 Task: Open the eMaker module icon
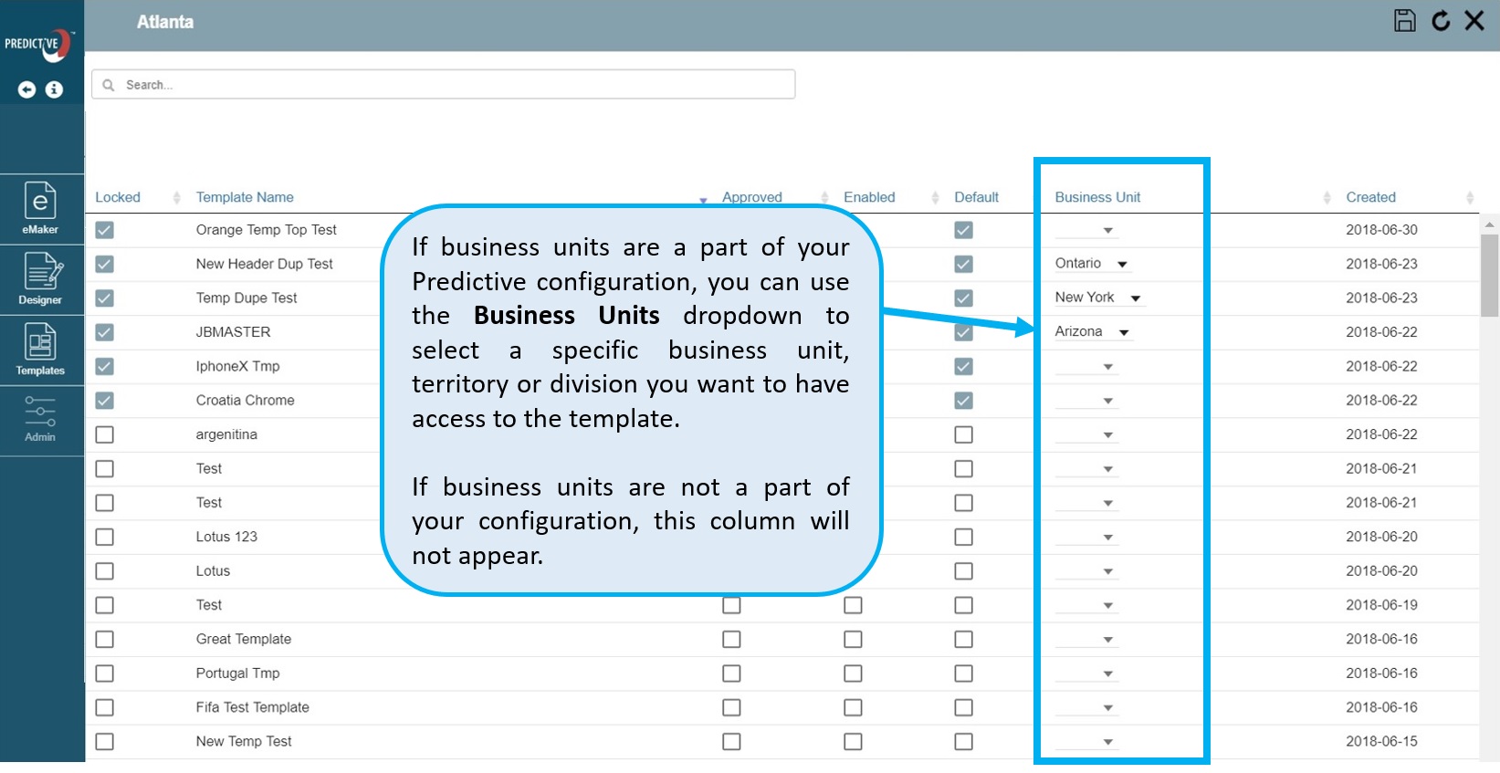pyautogui.click(x=40, y=208)
